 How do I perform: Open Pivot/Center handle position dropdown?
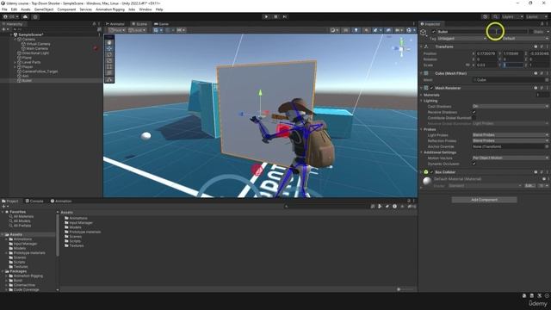(x=117, y=30)
